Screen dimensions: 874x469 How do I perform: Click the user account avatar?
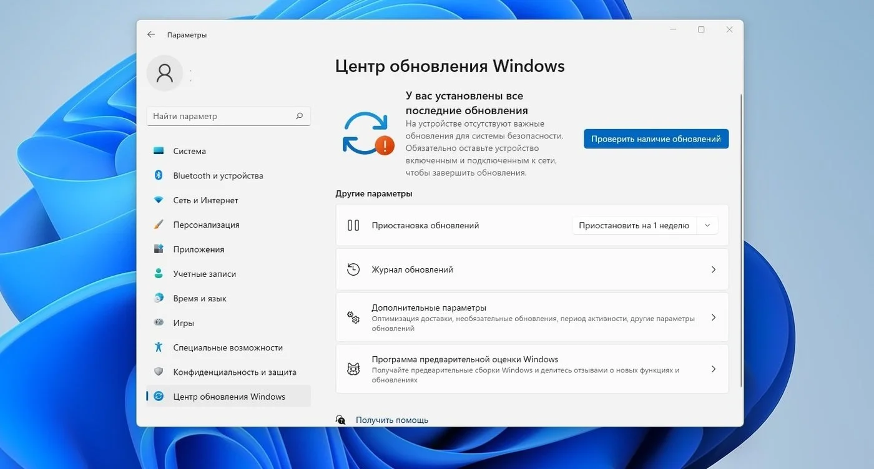point(165,74)
